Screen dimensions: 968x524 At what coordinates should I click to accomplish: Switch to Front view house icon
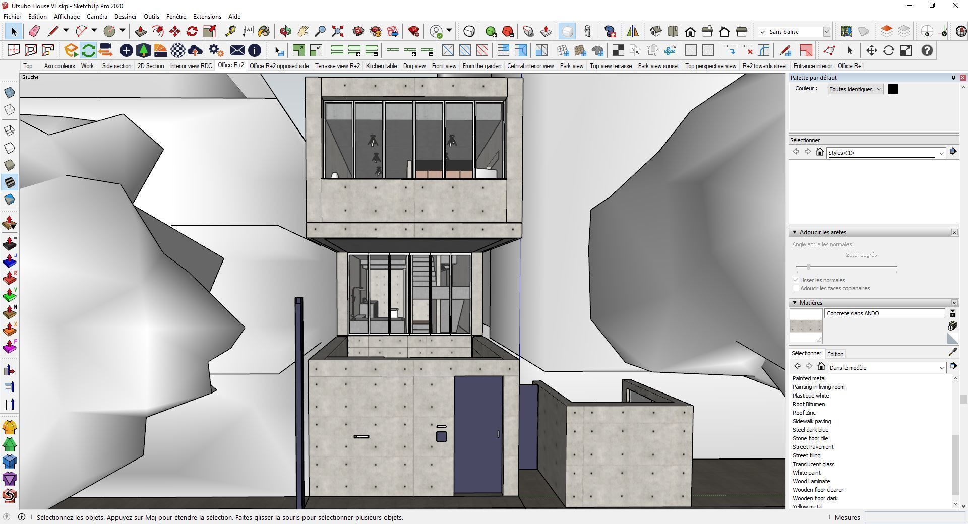click(690, 31)
